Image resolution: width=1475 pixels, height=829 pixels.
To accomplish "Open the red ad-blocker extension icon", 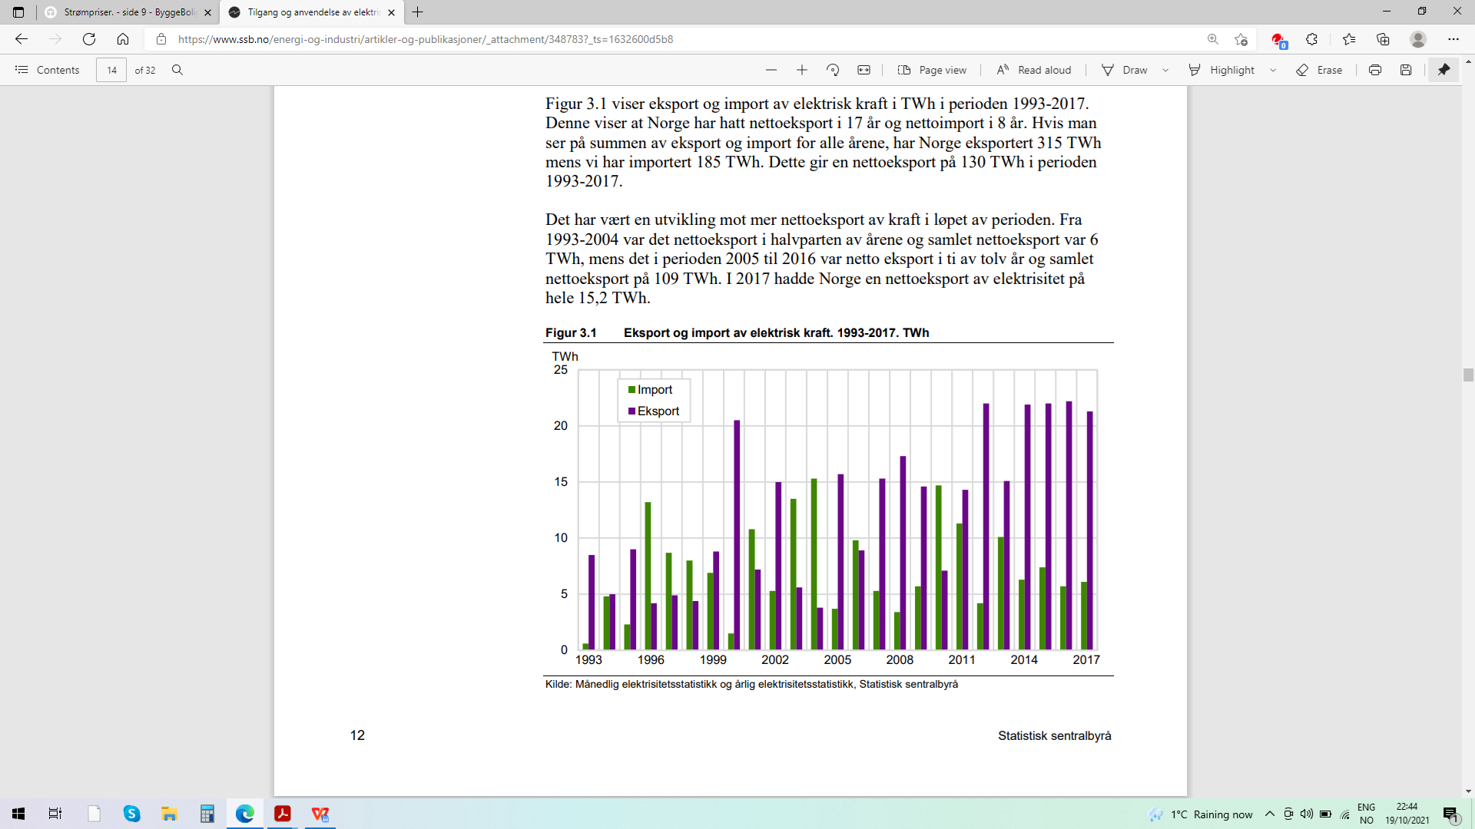I will coord(1278,40).
